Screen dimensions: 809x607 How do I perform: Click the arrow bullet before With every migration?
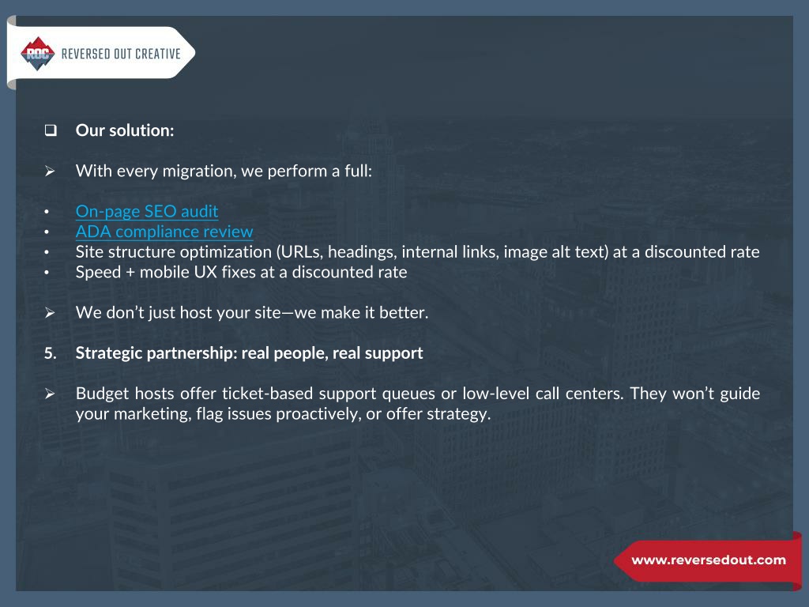tap(50, 171)
